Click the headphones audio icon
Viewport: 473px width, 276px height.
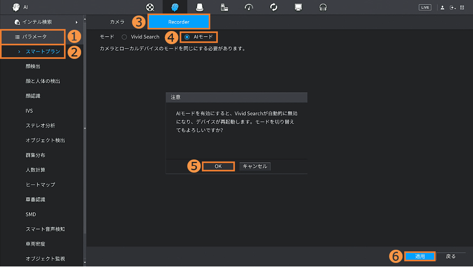click(323, 7)
